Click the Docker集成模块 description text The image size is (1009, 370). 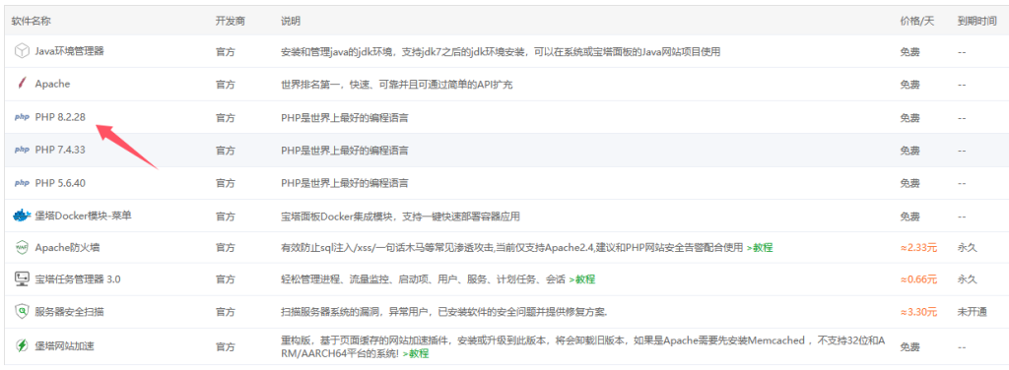pyautogui.click(x=400, y=216)
